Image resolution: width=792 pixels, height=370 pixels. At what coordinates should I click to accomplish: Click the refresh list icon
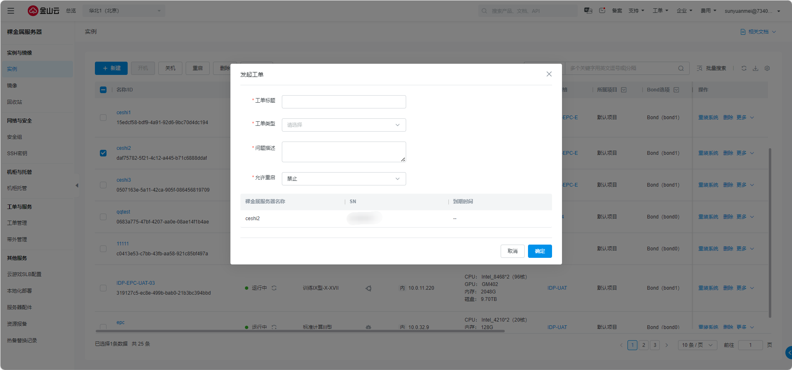click(x=744, y=68)
